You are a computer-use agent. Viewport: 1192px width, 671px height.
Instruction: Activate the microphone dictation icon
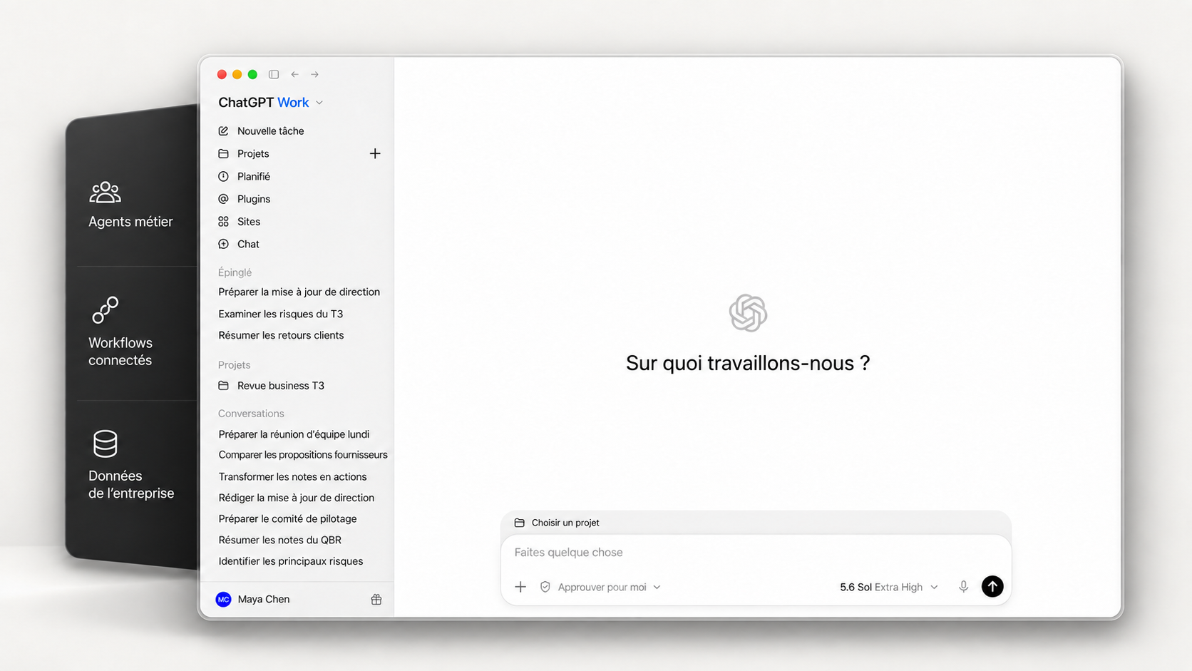click(x=963, y=586)
